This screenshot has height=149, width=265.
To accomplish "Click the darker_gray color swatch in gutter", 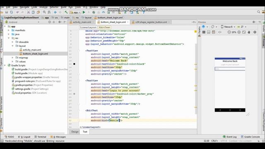I will [x=74, y=94].
